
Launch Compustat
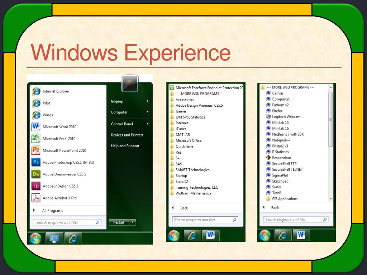278,99
